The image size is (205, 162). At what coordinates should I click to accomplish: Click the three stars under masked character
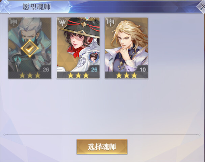(x=30, y=75)
